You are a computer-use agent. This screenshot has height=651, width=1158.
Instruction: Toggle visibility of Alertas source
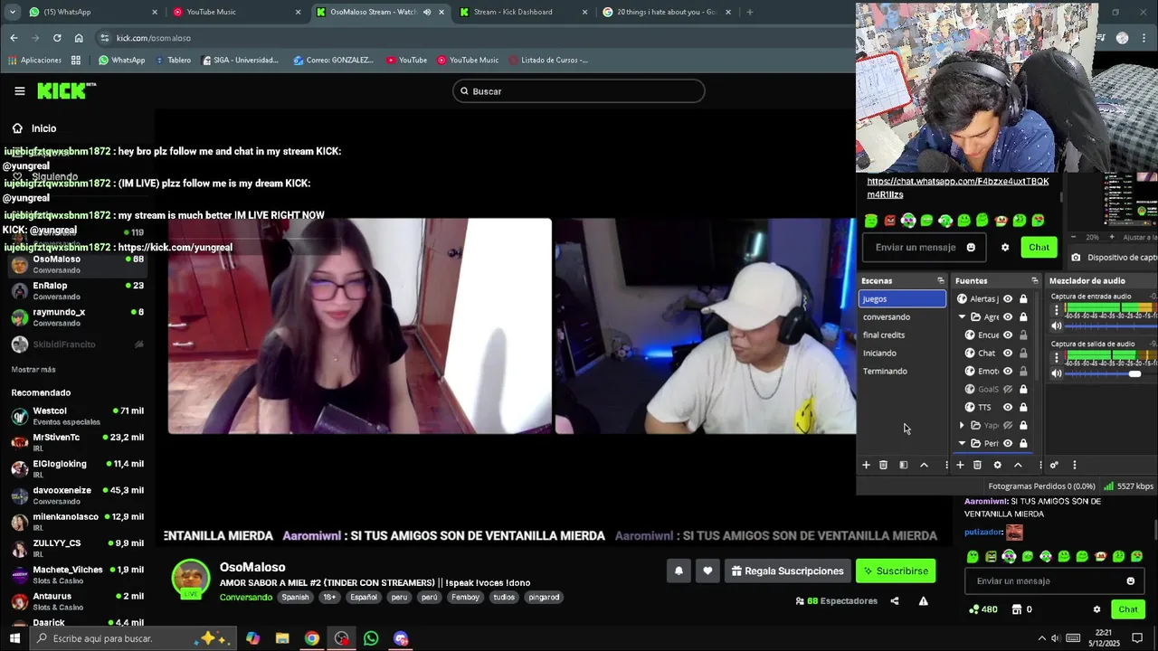[1008, 299]
